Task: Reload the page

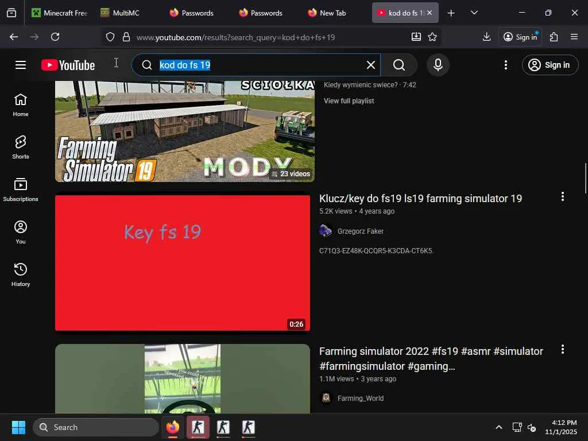Action: [x=55, y=37]
